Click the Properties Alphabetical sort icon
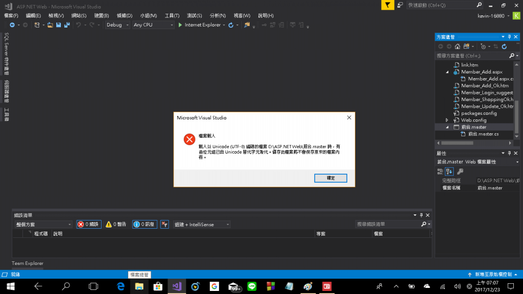 [x=449, y=171]
